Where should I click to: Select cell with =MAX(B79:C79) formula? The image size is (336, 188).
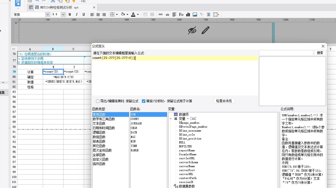[63, 77]
